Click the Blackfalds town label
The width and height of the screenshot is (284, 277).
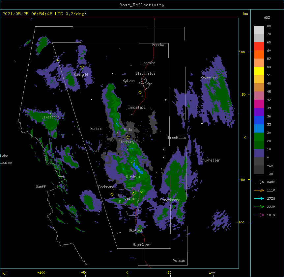(x=145, y=73)
